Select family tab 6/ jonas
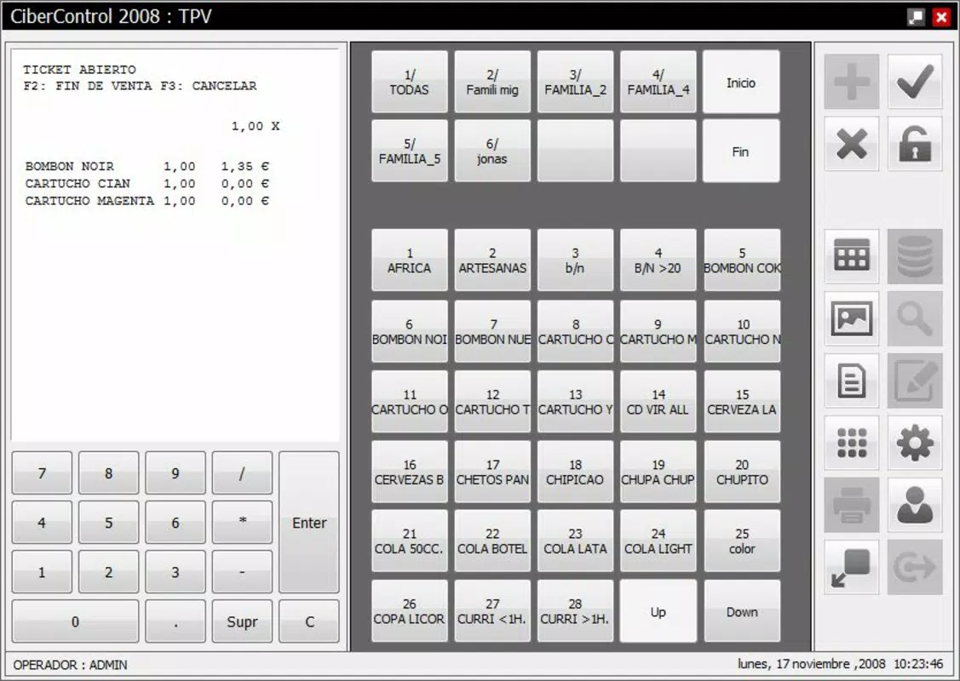Image resolution: width=960 pixels, height=681 pixels. (x=492, y=152)
